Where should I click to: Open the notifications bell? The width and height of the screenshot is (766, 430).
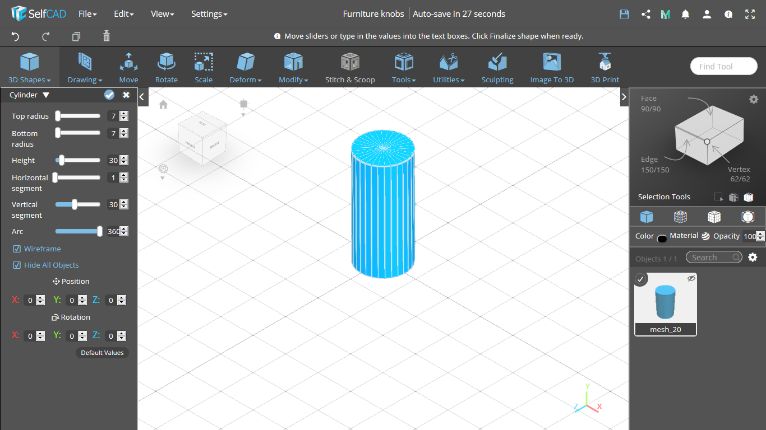[x=685, y=15]
